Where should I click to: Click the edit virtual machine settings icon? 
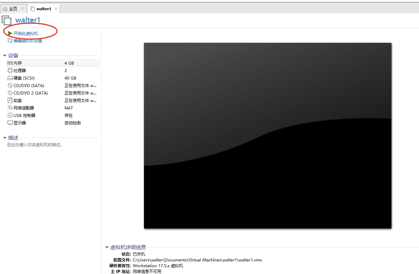[10, 41]
